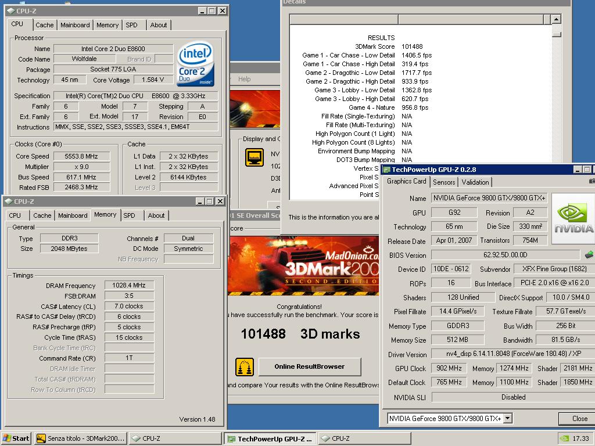
Task: Switch to the Sensors tab in GPU-Z
Action: [x=444, y=182]
